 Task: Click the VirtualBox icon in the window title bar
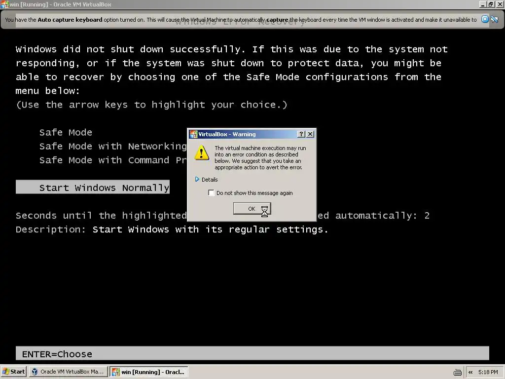pos(5,4)
